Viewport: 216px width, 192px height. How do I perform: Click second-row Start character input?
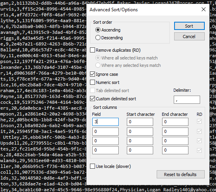tap(140, 131)
